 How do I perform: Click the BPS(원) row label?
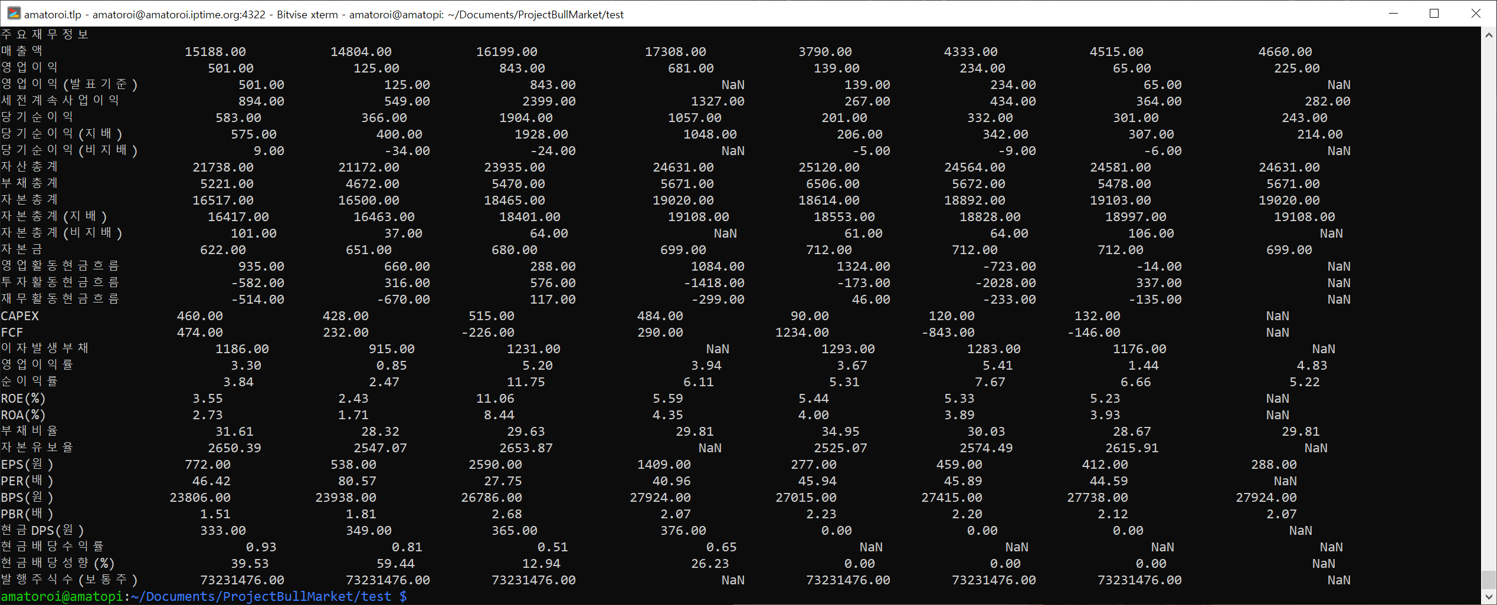[x=27, y=498]
